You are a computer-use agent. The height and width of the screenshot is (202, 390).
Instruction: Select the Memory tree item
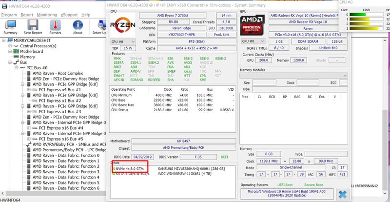point(27,57)
